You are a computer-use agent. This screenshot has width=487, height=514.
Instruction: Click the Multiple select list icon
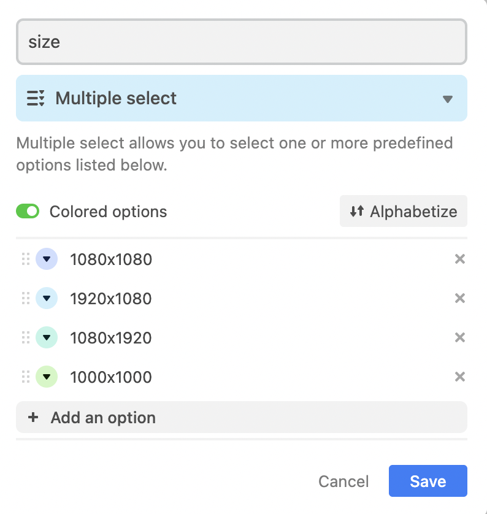coord(36,98)
